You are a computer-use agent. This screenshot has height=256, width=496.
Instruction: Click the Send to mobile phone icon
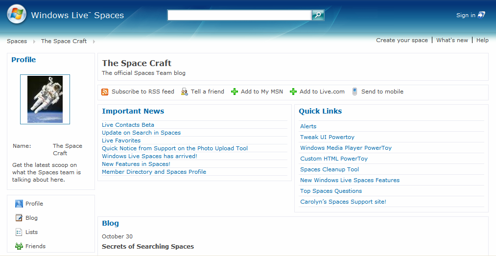[x=354, y=92]
